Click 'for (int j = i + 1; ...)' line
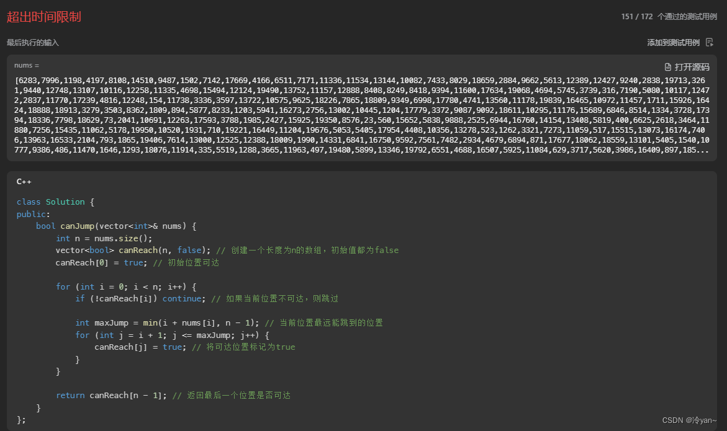Image resolution: width=727 pixels, height=431 pixels. click(x=173, y=335)
